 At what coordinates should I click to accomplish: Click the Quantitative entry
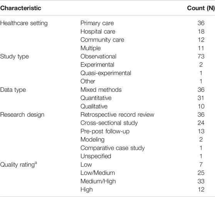[96, 98]
